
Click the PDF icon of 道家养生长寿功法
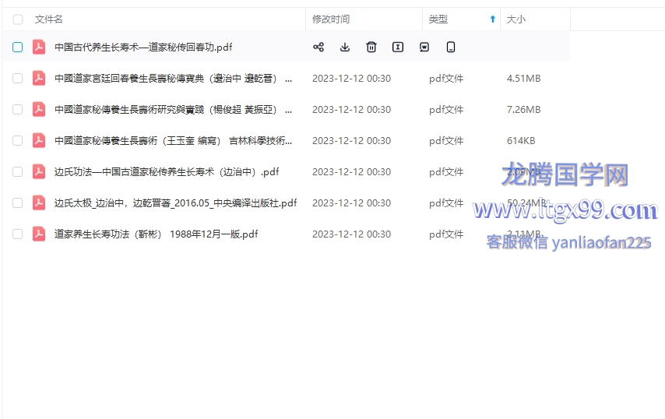pos(39,234)
